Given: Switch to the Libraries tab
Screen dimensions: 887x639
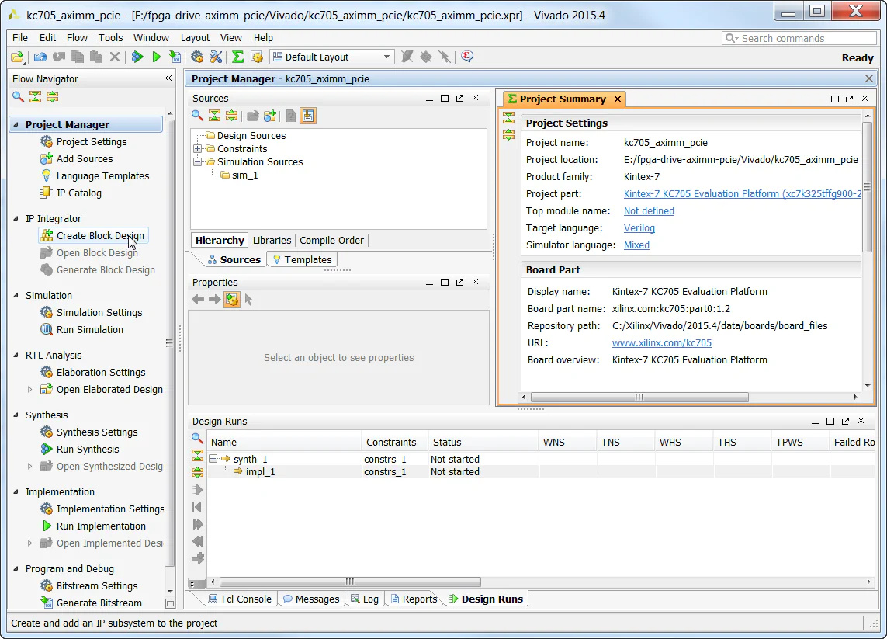Looking at the screenshot, I should tap(271, 240).
